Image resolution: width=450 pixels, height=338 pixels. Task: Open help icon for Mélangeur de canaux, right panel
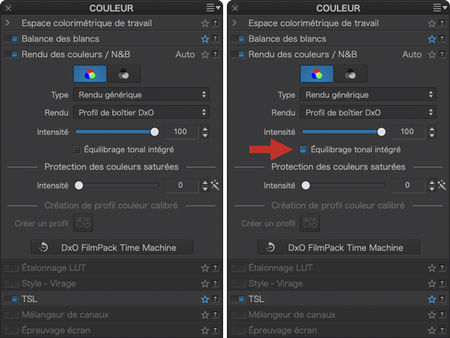442,315
